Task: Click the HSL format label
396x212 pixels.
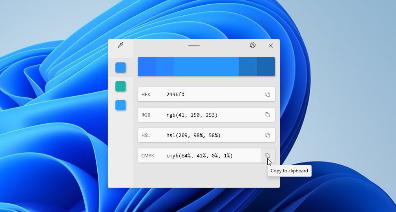Action: coord(146,135)
